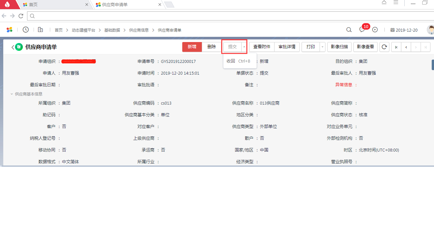Click the 审批详情 button

(x=287, y=47)
